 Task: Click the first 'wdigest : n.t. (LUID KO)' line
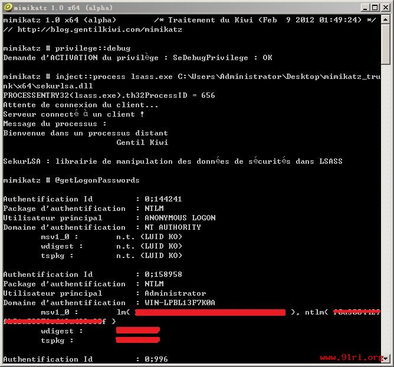[111, 246]
